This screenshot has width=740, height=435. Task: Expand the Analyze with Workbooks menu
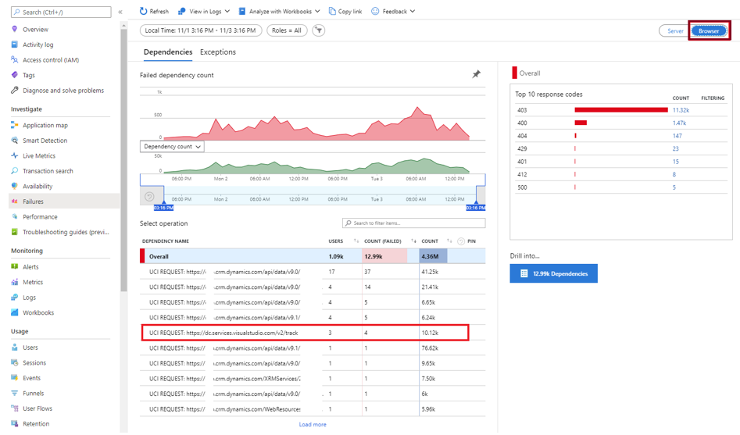[x=279, y=12]
